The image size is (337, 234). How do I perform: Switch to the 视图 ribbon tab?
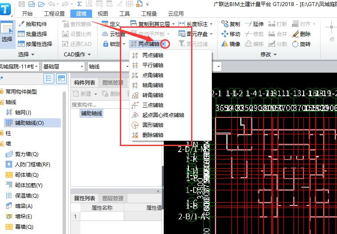point(103,14)
